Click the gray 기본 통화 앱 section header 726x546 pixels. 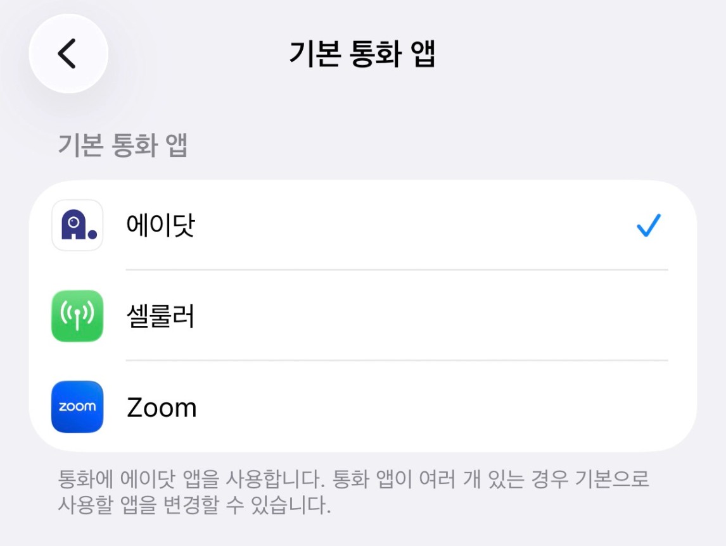tap(123, 146)
